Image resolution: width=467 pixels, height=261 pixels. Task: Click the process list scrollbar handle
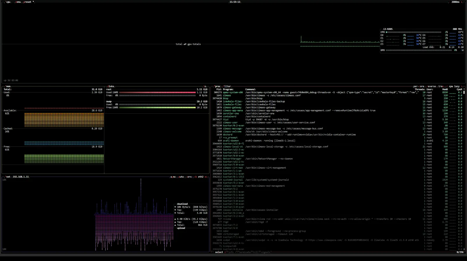464,92
